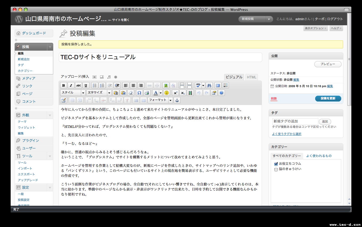
Task: Open ウィジェット under the 外観 menu
Action: [x=26, y=128]
